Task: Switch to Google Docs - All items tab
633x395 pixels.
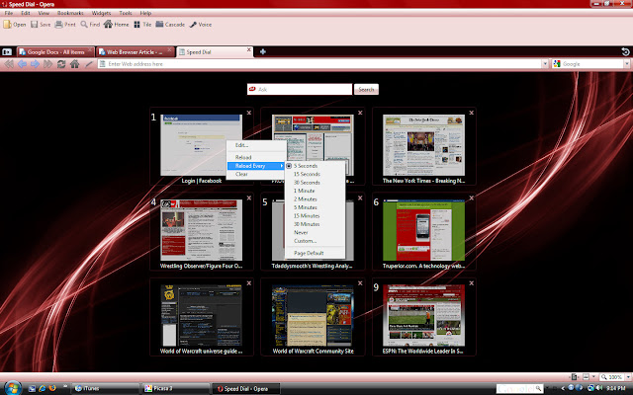Action: 55,52
